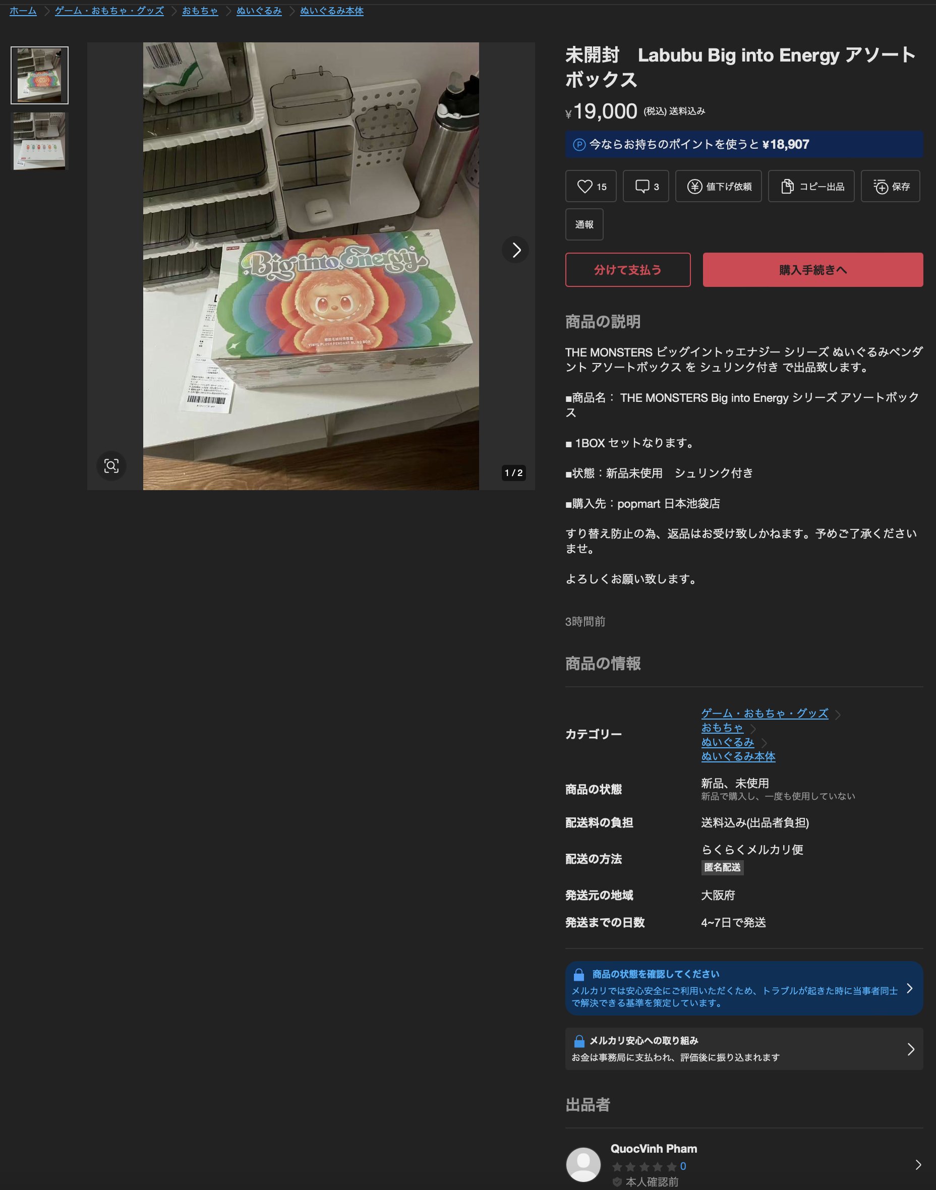Viewport: 936px width, 1190px height.
Task: Click the copy listing document icon
Action: coord(787,186)
